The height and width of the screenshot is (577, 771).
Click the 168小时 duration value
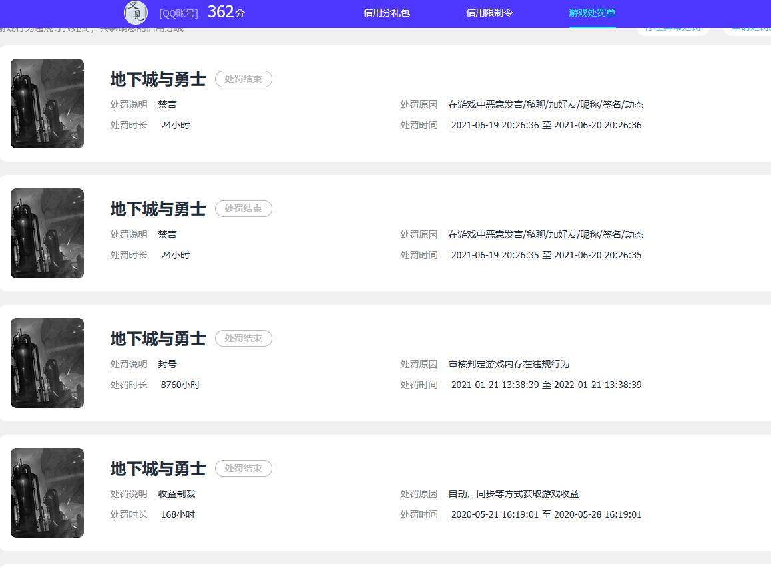pyautogui.click(x=178, y=514)
